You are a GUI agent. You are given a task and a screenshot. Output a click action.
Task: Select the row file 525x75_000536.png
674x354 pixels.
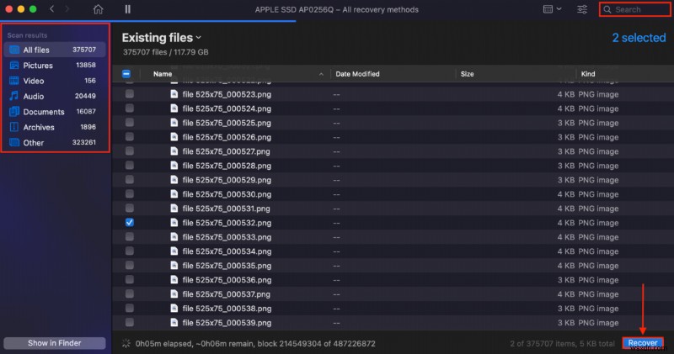tap(227, 280)
